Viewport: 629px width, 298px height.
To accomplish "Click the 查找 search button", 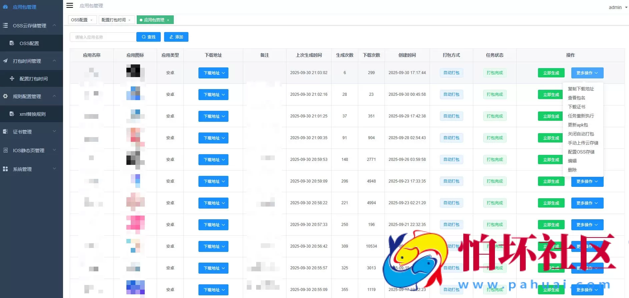I will (148, 37).
